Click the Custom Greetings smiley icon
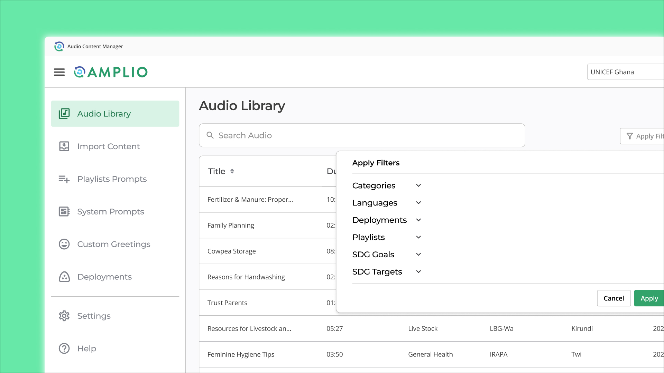This screenshot has width=664, height=373. pyautogui.click(x=64, y=244)
